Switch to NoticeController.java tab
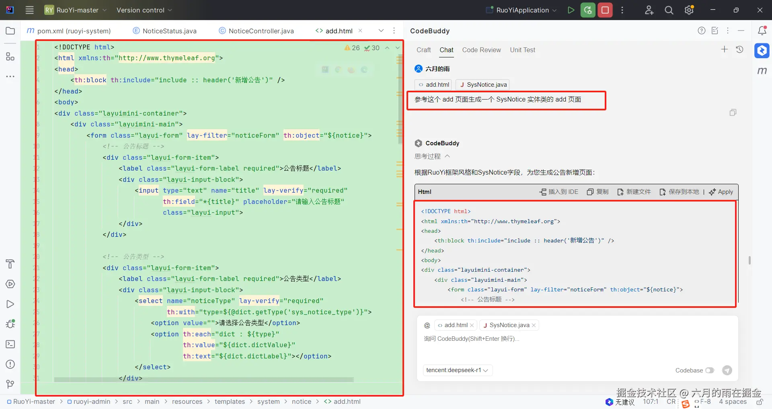The width and height of the screenshot is (772, 409). 257,31
